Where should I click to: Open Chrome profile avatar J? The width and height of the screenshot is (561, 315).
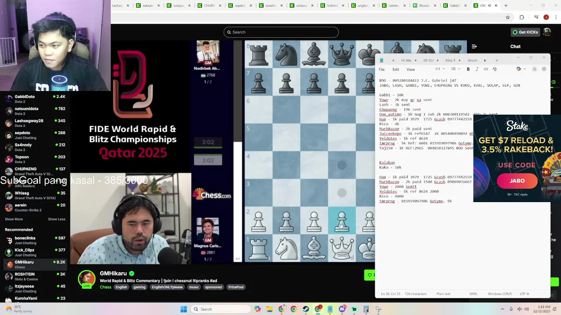[x=546, y=17]
